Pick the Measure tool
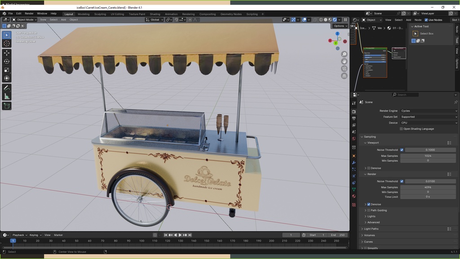This screenshot has width=460, height=259. pos(7,96)
